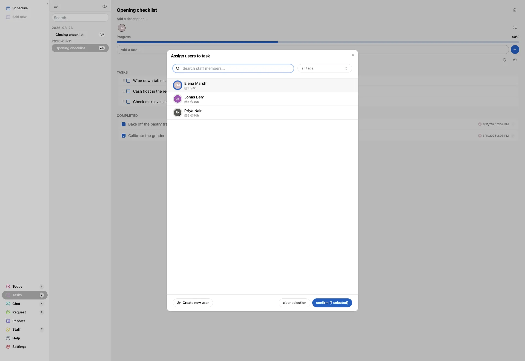This screenshot has width=525, height=361.
Task: Toggle the eye icon in list panel header
Action: [104, 6]
